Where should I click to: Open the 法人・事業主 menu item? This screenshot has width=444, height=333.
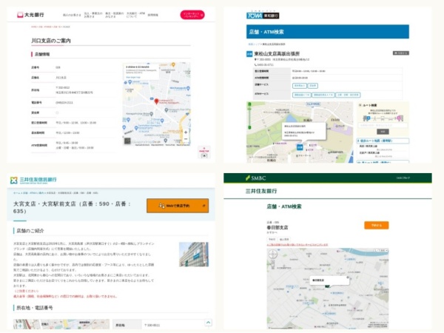[x=93, y=15]
